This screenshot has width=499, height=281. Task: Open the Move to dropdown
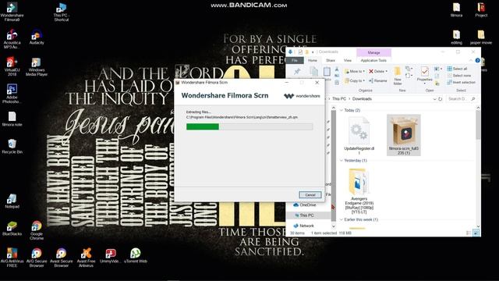pyautogui.click(x=355, y=71)
